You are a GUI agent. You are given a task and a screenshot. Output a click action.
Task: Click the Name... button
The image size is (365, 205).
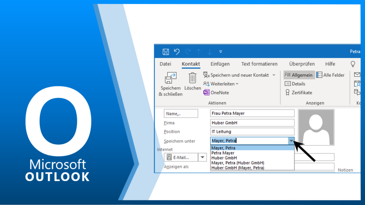(181, 113)
